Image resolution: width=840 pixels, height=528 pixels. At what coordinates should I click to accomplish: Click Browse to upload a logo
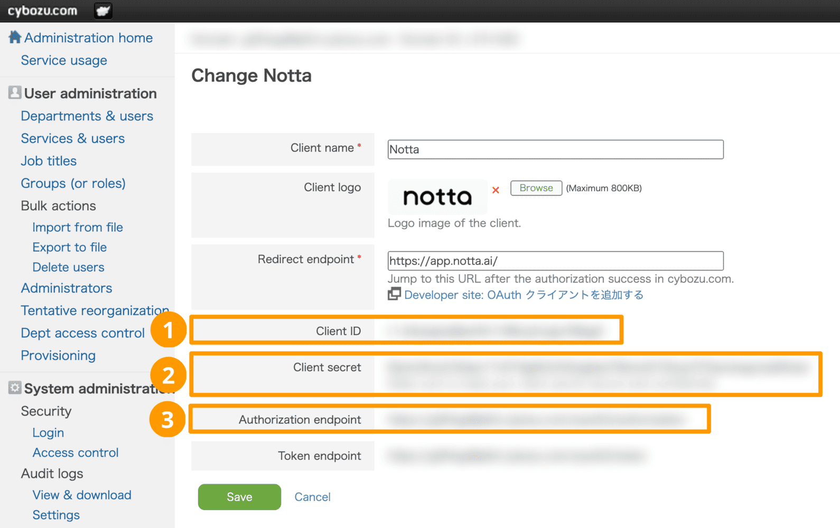tap(536, 188)
